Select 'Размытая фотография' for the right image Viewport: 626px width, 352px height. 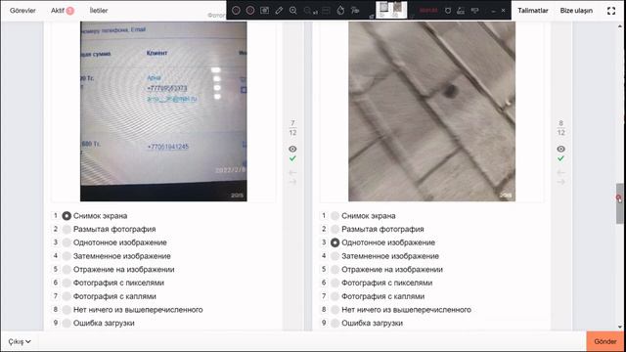coord(335,229)
